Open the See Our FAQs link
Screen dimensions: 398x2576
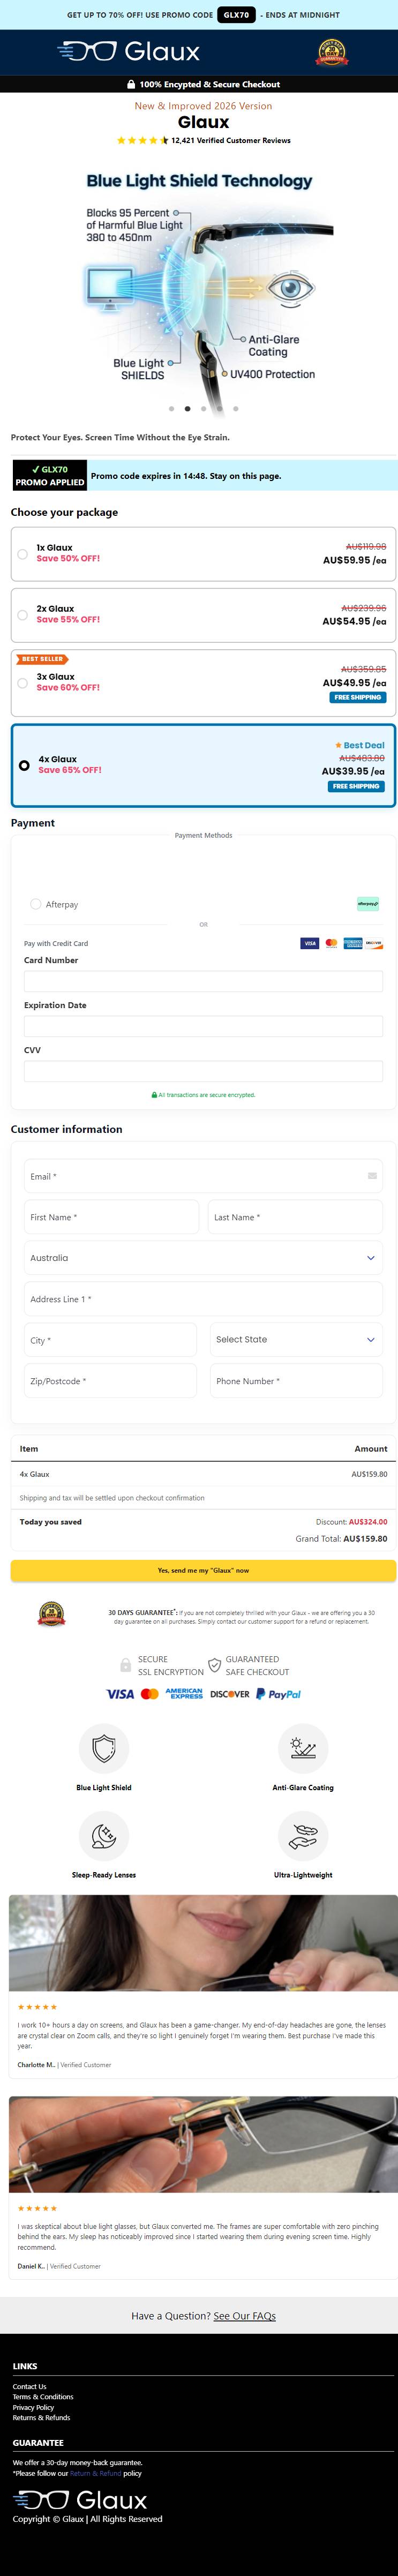click(x=244, y=2316)
